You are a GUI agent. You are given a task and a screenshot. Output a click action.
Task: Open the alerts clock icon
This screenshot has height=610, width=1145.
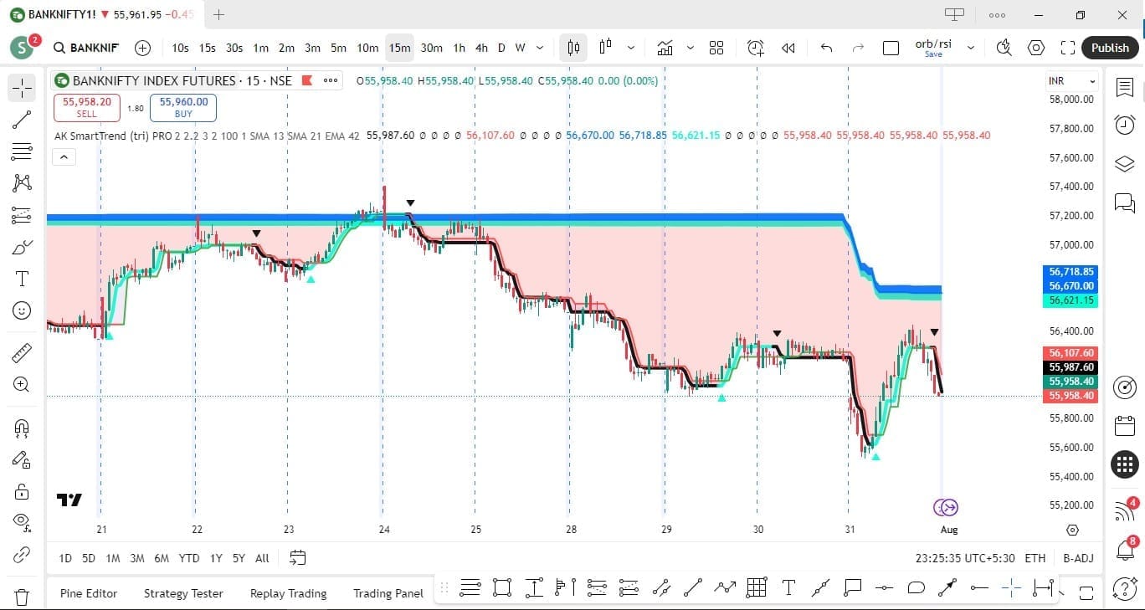(x=1125, y=125)
